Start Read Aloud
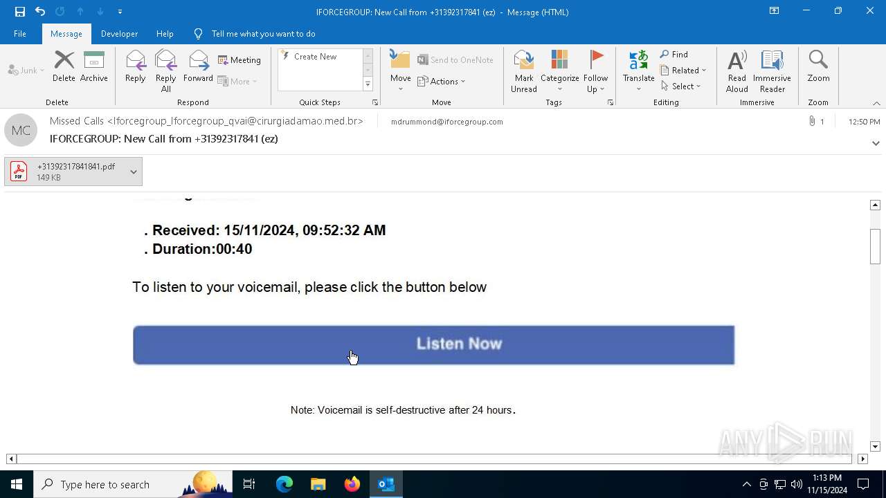 (x=737, y=71)
